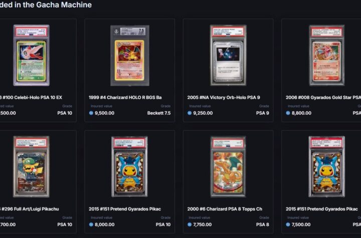Open the Celebi-Holo PSA 10 card image
The height and width of the screenshot is (238, 361).
(31, 55)
